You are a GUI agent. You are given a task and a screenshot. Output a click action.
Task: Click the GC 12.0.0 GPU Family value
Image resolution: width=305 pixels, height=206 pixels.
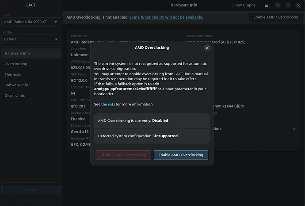click(79, 81)
